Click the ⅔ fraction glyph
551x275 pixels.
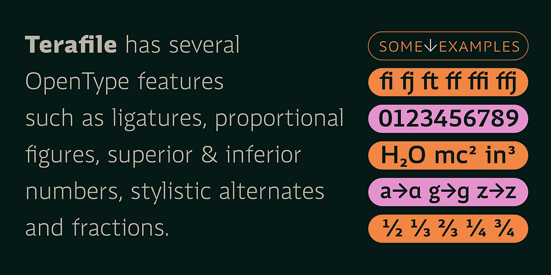(448, 229)
